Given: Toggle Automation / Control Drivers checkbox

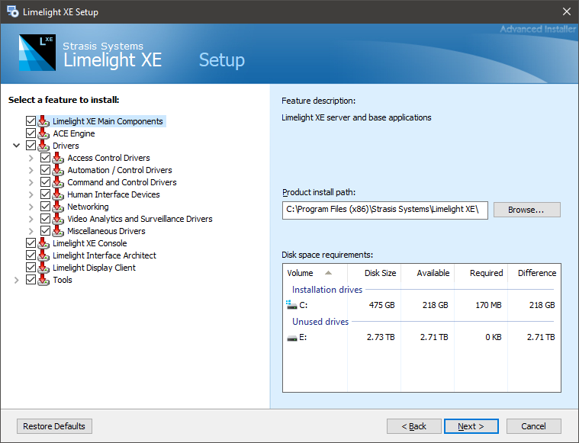Looking at the screenshot, I should [x=45, y=170].
